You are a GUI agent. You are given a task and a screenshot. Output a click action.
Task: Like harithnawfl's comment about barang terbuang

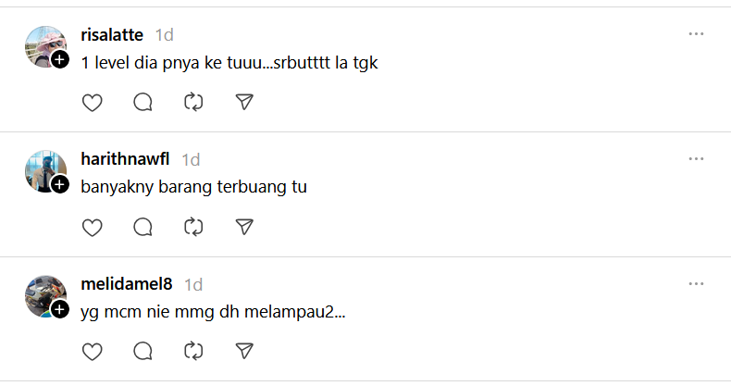(x=92, y=227)
